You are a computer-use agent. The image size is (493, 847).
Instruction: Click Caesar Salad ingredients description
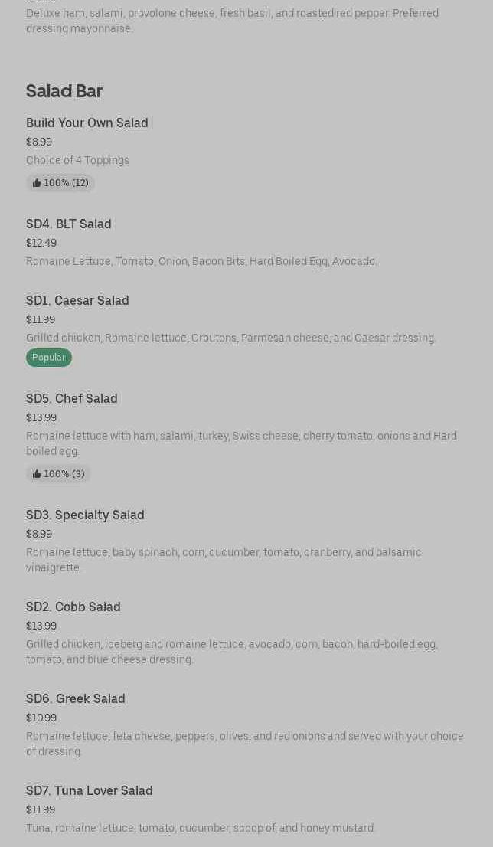pos(230,338)
